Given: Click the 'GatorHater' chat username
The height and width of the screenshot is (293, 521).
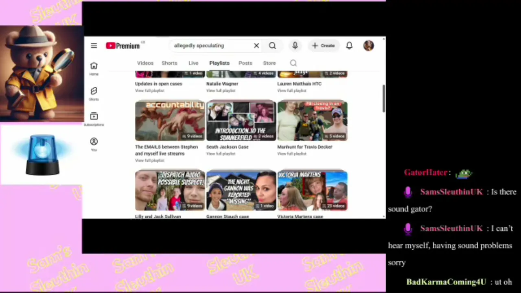Looking at the screenshot, I should coord(425,173).
